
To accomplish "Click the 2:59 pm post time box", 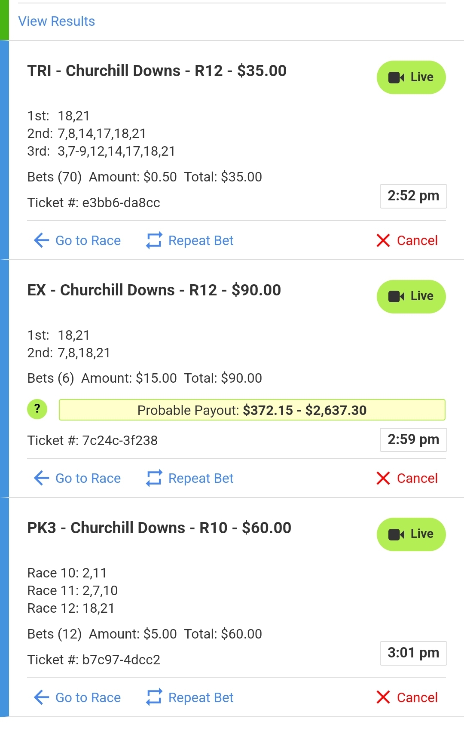I will coord(413,440).
